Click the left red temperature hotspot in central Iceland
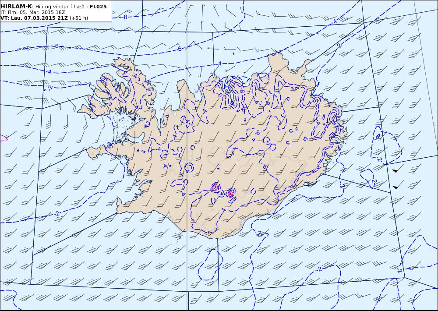The width and height of the screenshot is (438, 311). coord(215,187)
